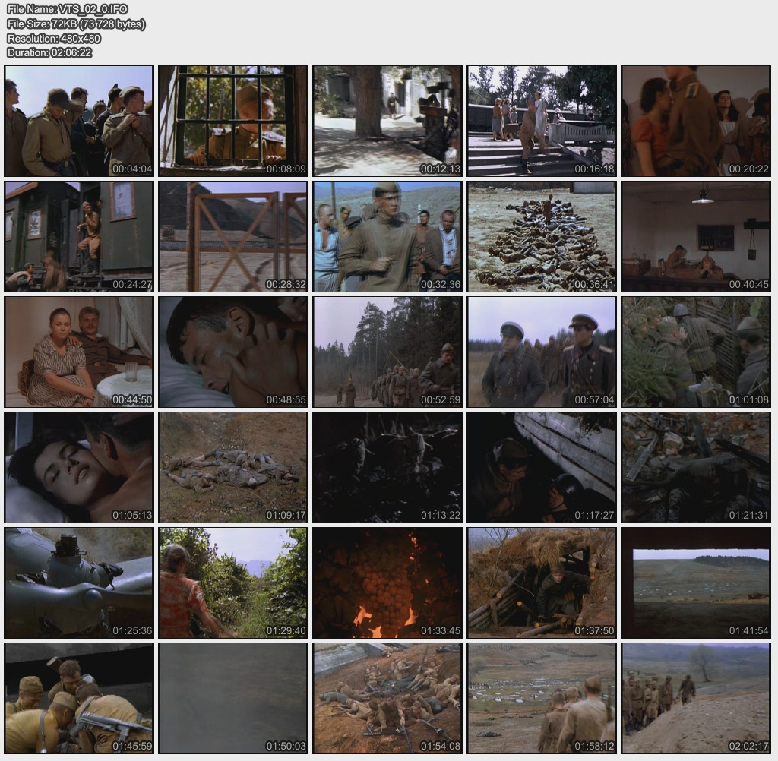
Task: Click the File Size 72KB text
Action: [76, 24]
